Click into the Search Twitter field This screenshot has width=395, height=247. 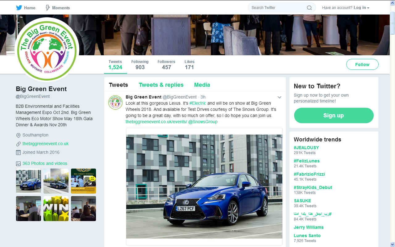[x=282, y=8]
